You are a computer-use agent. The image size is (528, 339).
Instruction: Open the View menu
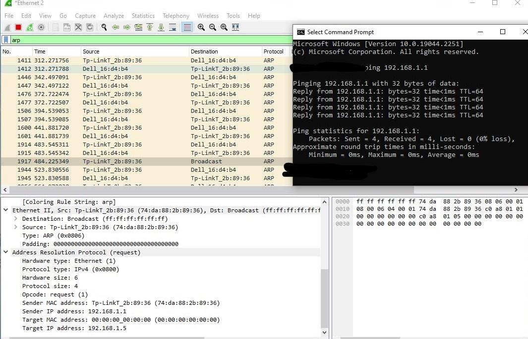coord(45,16)
